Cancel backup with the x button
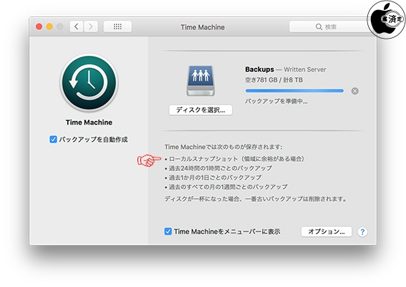 (354, 91)
